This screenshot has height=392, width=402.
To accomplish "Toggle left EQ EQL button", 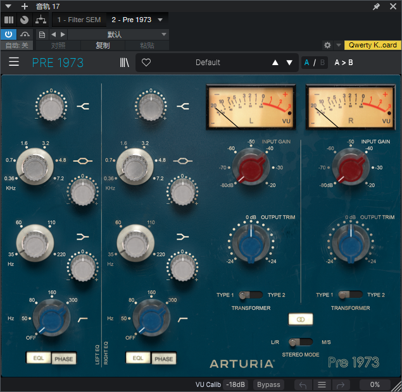I will 39,358.
